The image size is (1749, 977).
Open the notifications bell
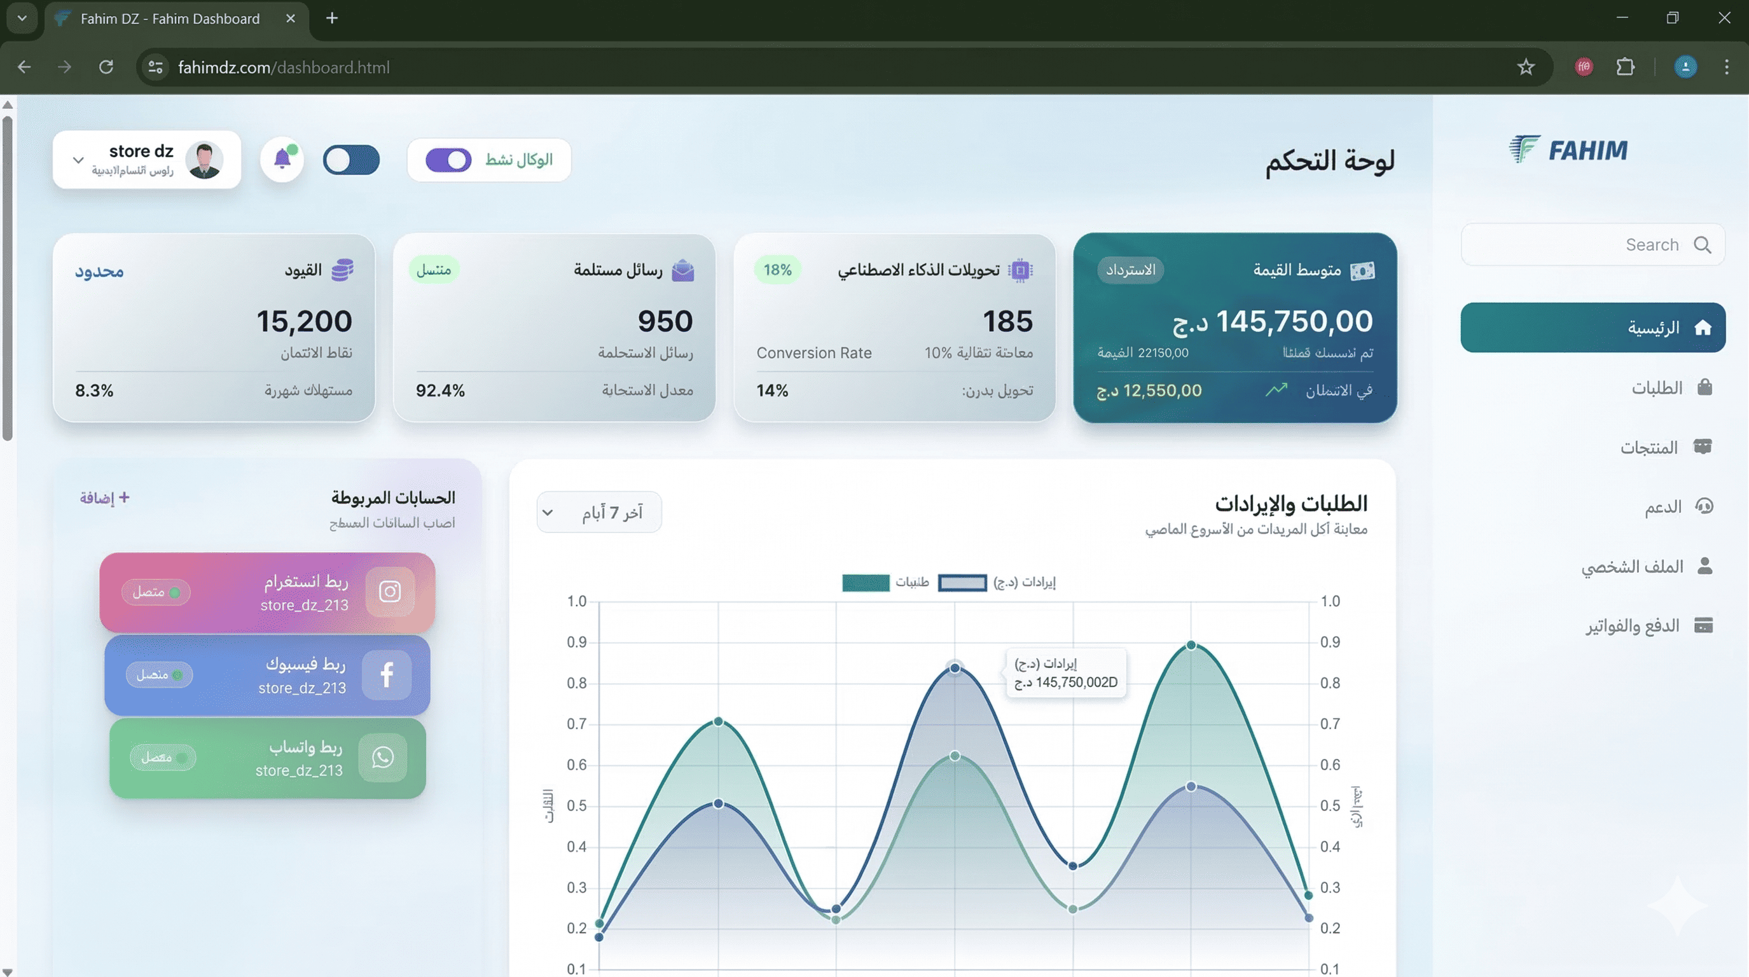coord(282,160)
